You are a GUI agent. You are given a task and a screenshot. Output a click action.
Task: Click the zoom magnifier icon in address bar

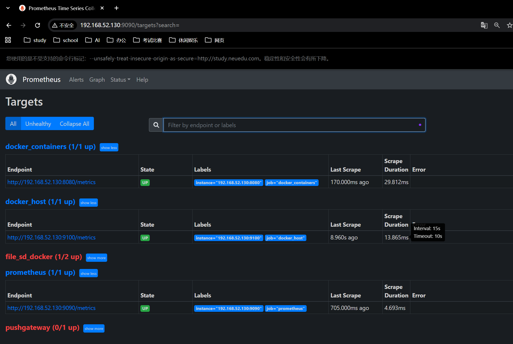coord(497,25)
